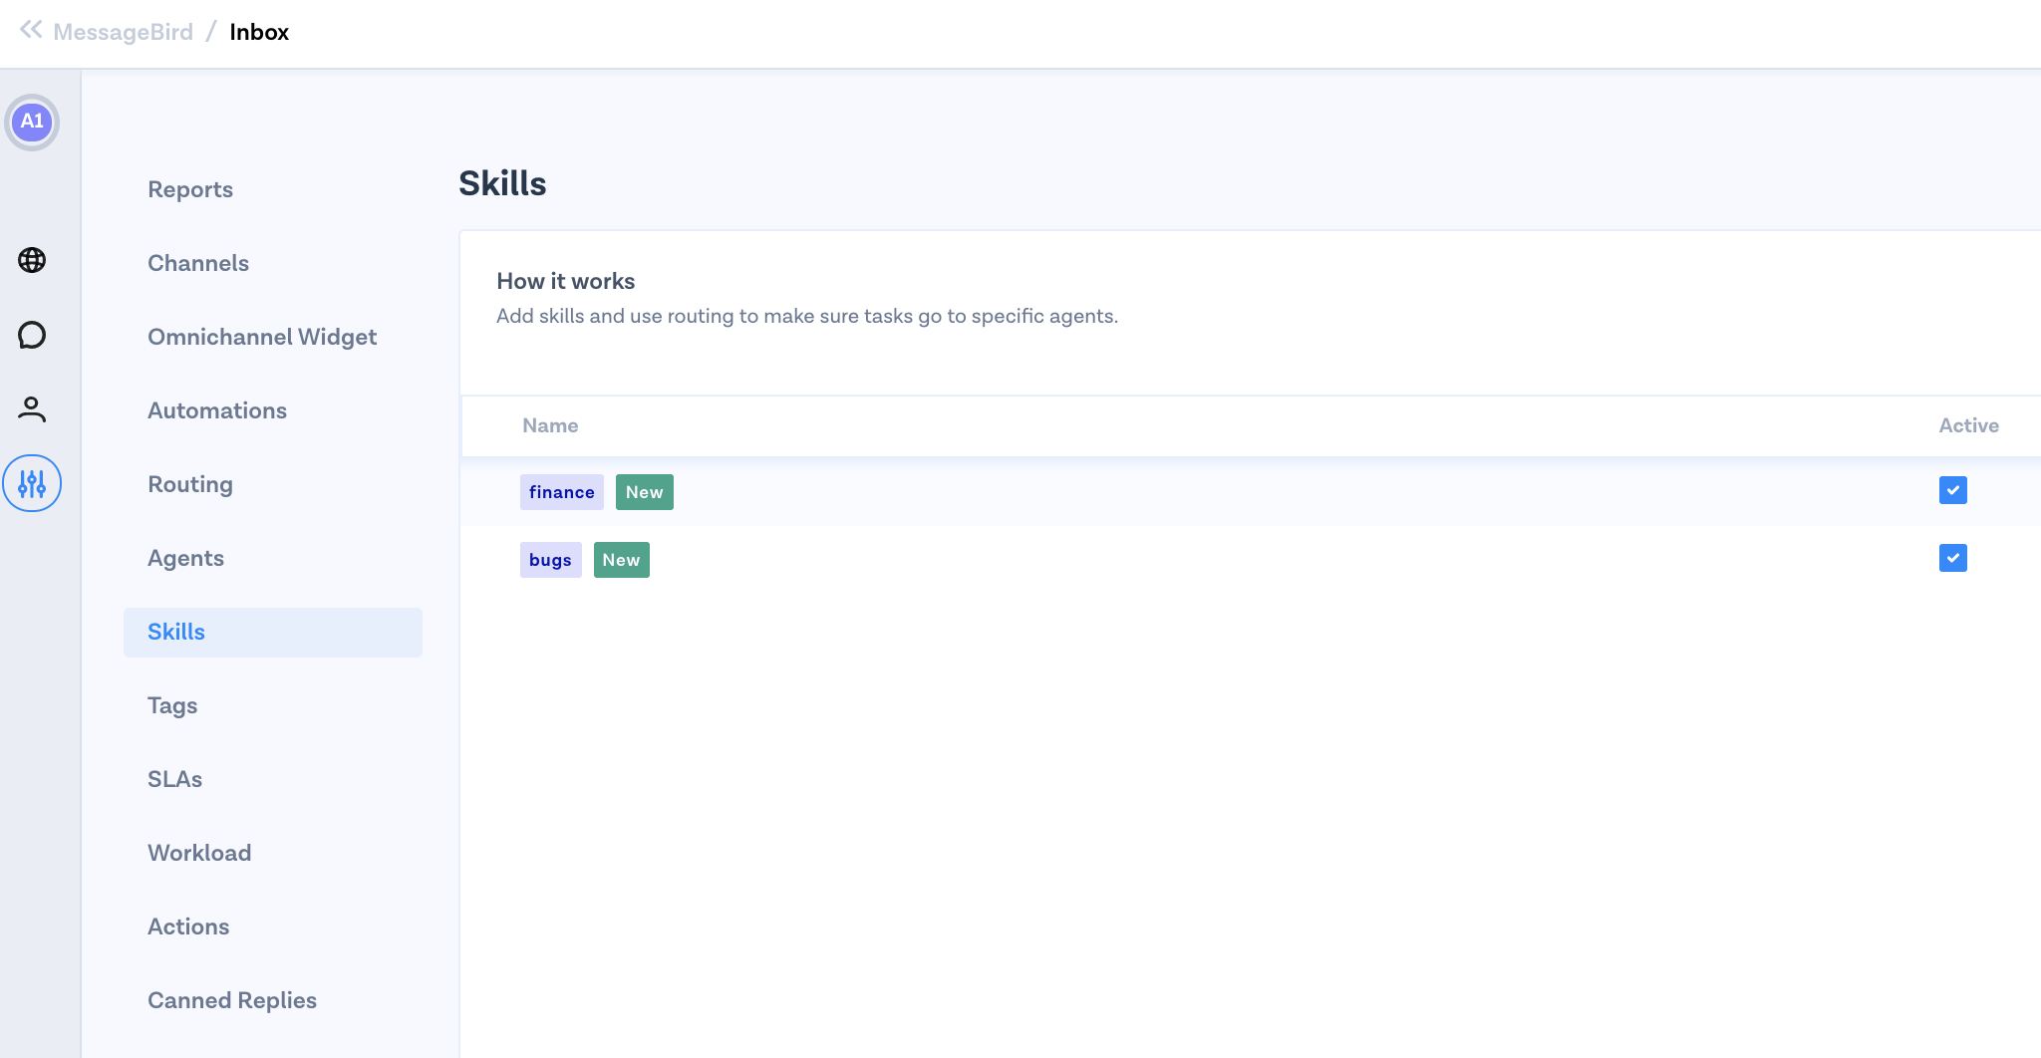Screen dimensions: 2041x1058
Task: Switch to the Agents section
Action: [x=185, y=558]
